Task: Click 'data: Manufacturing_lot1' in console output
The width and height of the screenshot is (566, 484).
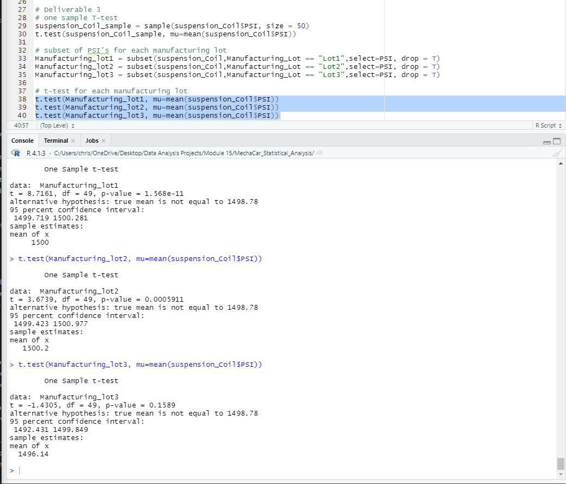Action: pyautogui.click(x=64, y=186)
